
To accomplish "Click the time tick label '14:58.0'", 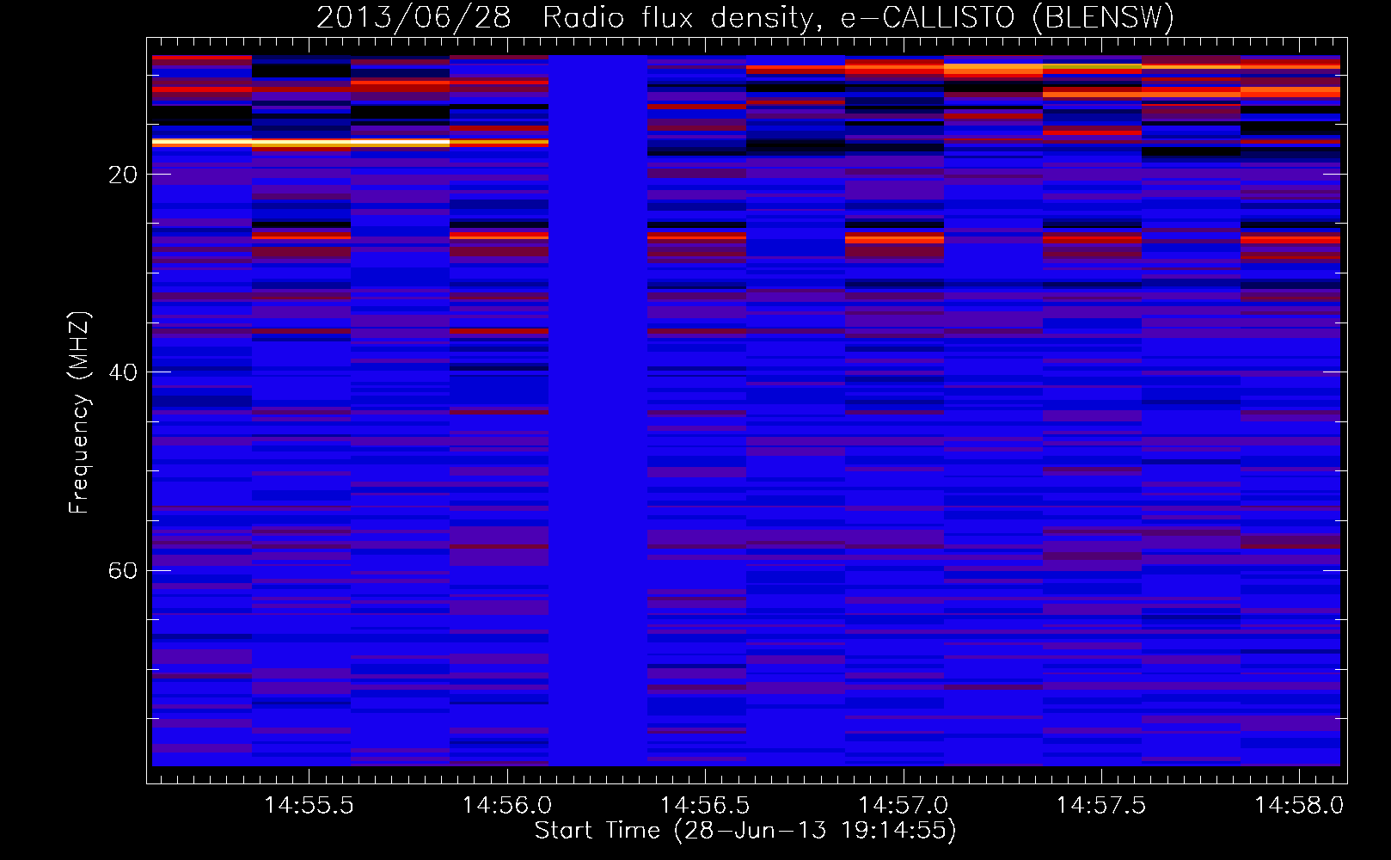I will (x=1298, y=806).
